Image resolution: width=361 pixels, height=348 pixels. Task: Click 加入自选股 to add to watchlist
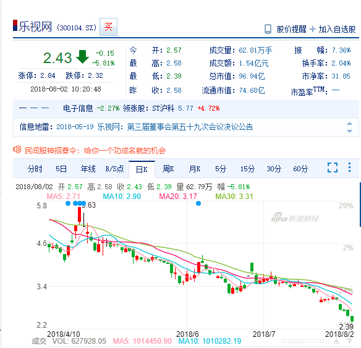tap(337, 29)
